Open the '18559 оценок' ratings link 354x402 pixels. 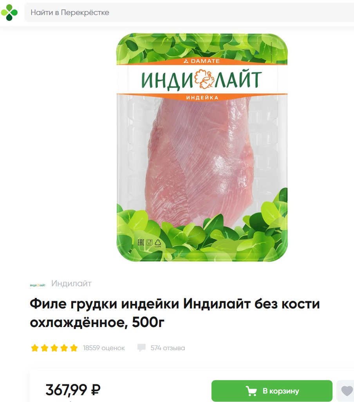[x=104, y=348]
